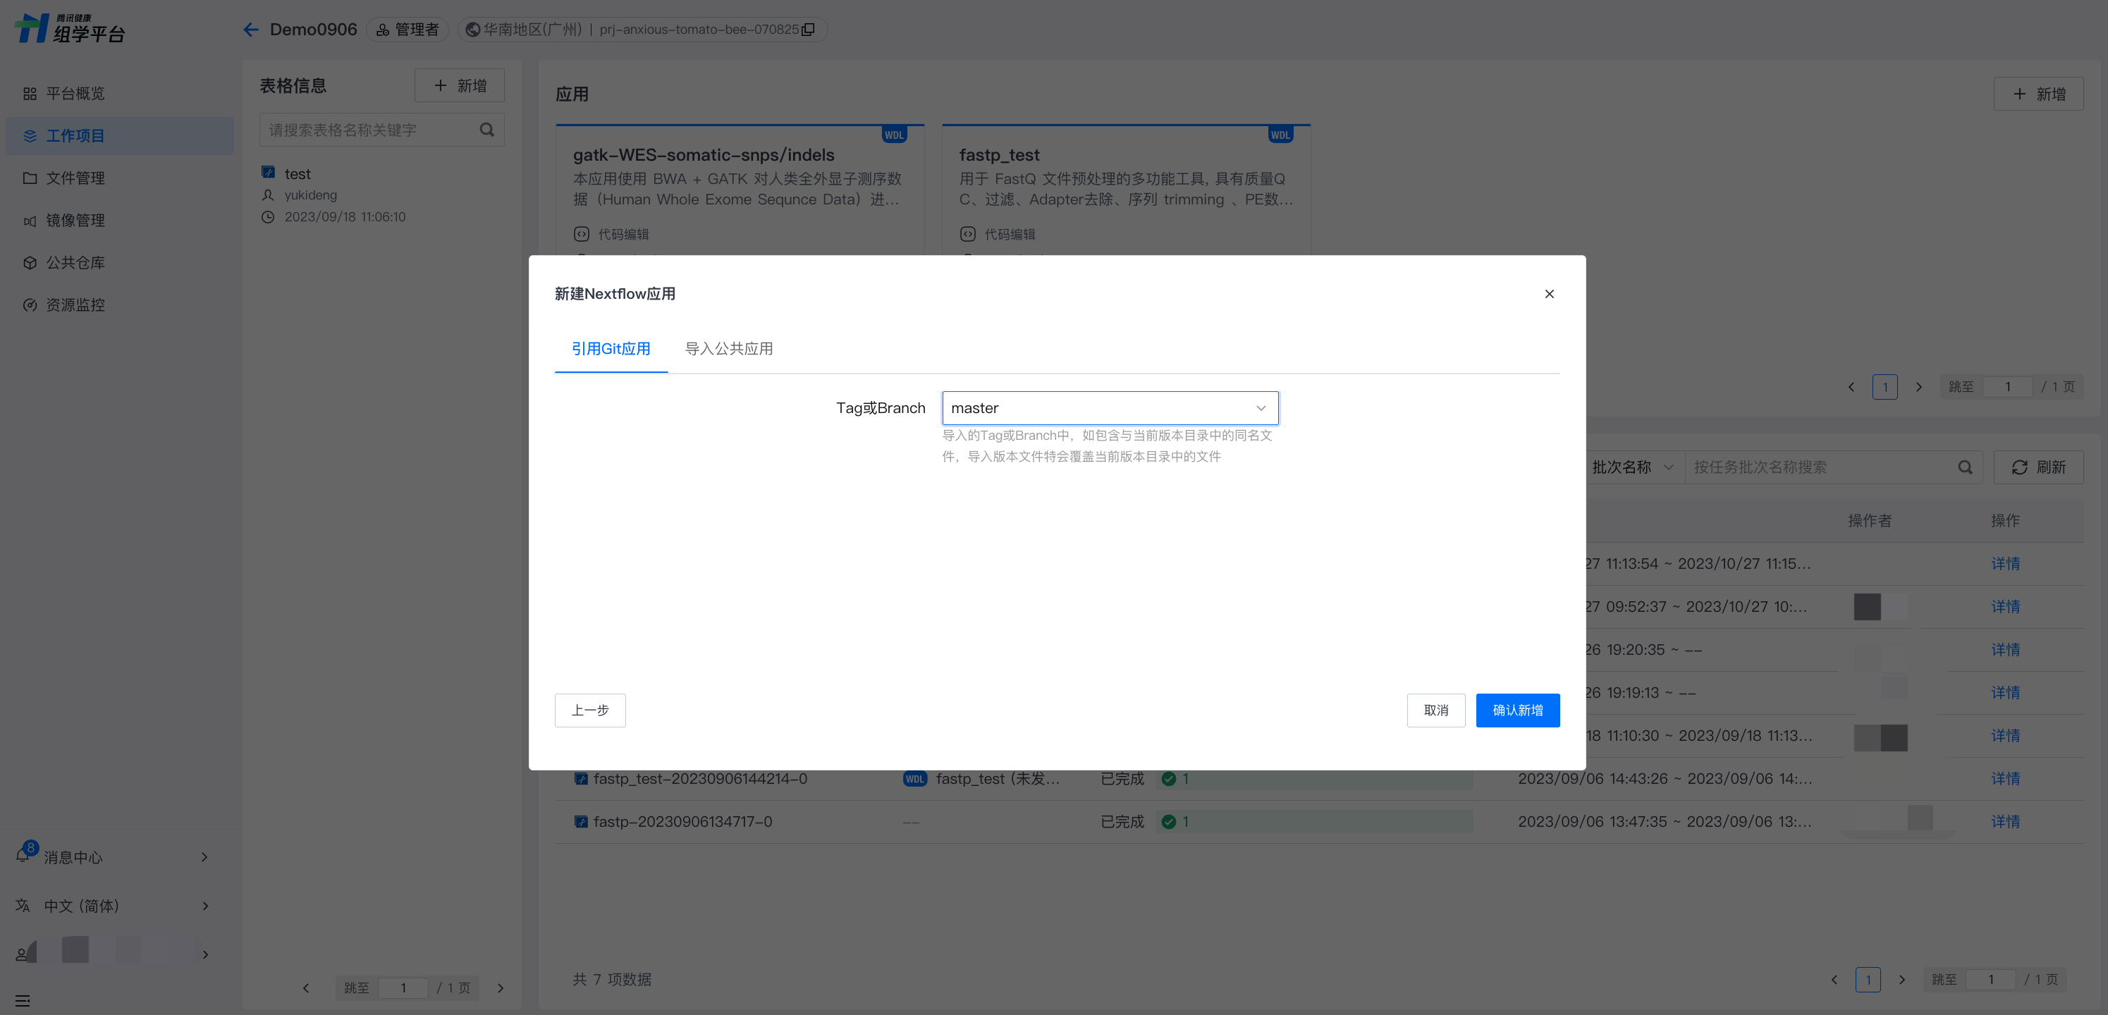Screen dimensions: 2108x1015
Task: Open 公共仓库 from the sidebar
Action: (x=75, y=262)
